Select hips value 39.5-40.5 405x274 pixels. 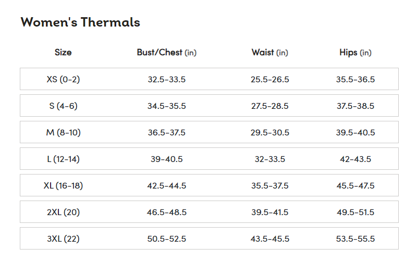pyautogui.click(x=355, y=132)
